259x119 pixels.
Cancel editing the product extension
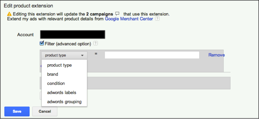[45, 111]
